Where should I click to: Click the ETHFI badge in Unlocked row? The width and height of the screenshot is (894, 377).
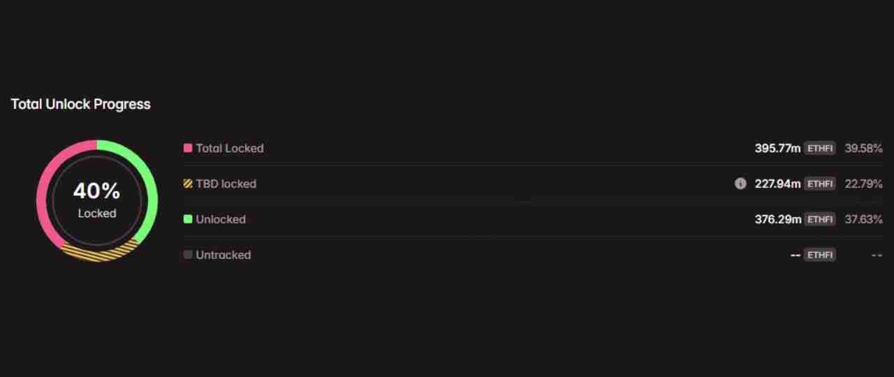pyautogui.click(x=820, y=219)
